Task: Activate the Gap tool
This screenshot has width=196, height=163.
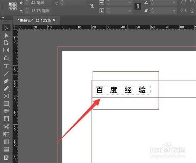Action: coord(6,50)
